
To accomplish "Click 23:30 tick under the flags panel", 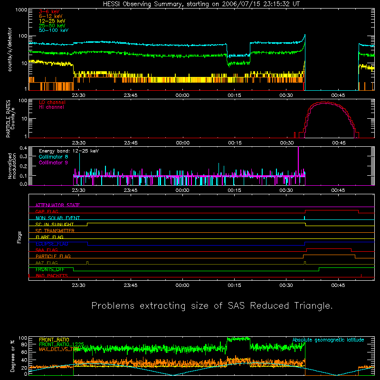I will [x=78, y=285].
